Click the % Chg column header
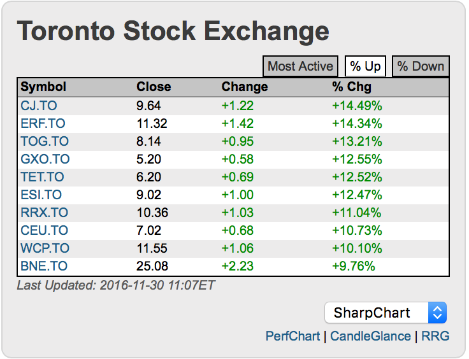 352,87
